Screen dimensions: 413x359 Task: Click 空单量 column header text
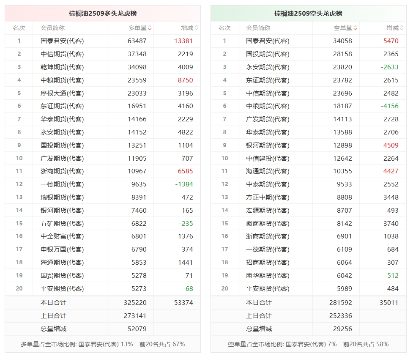click(x=343, y=28)
